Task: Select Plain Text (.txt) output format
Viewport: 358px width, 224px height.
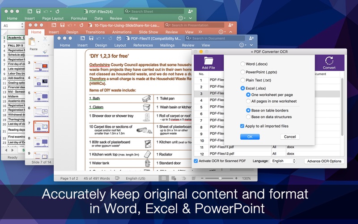Action: (x=243, y=80)
